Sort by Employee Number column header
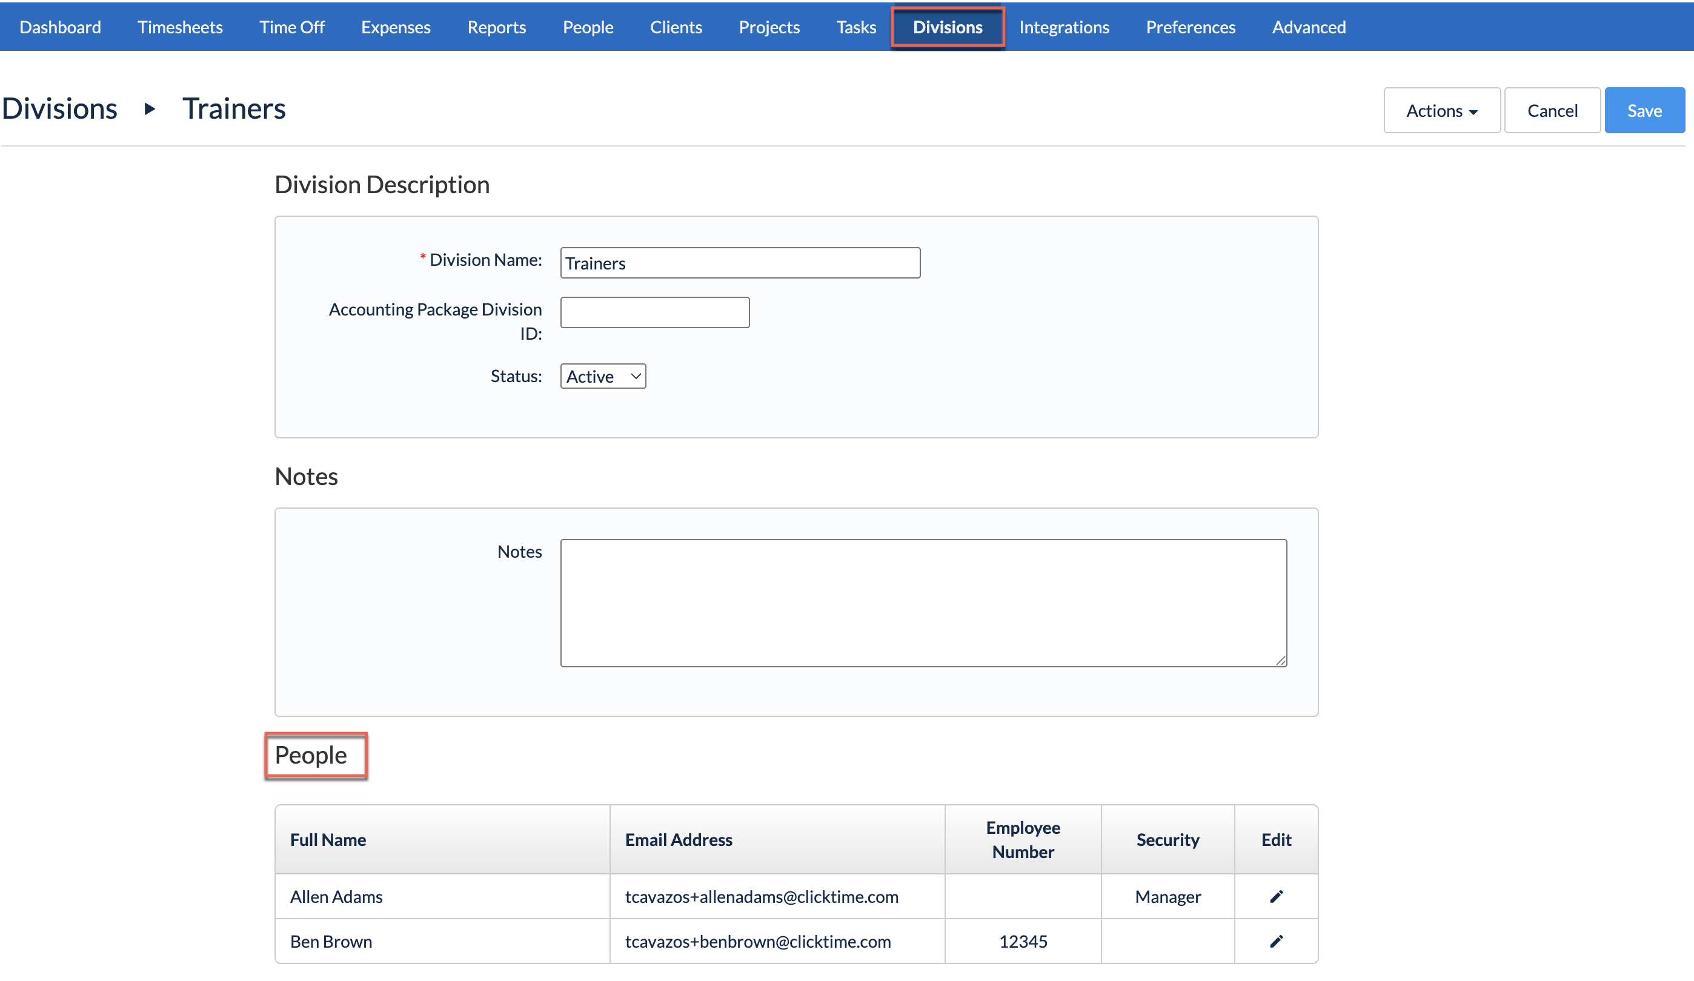 click(1023, 839)
